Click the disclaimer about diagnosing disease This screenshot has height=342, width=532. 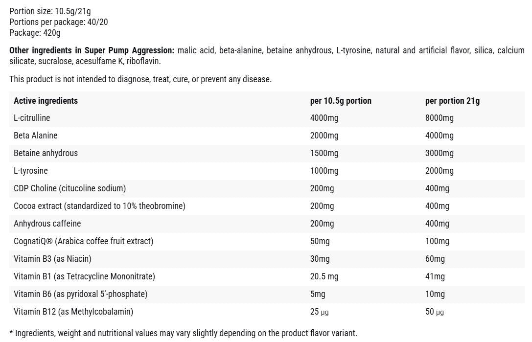(140, 79)
